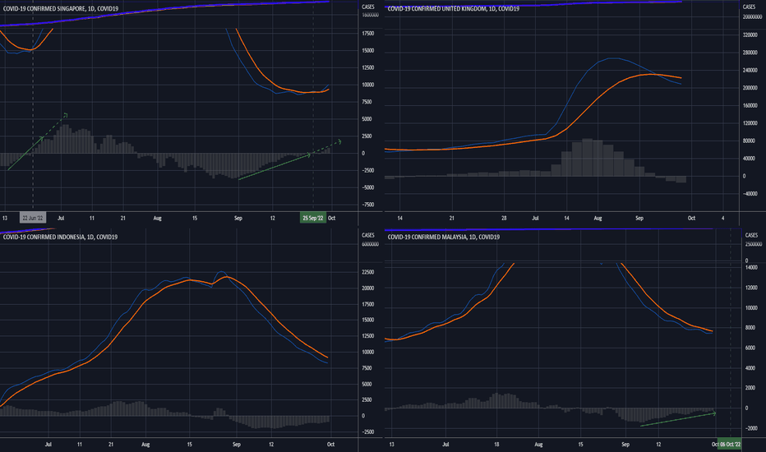
Task: Click the -5000 value on Singapore price axis
Action: (368, 187)
